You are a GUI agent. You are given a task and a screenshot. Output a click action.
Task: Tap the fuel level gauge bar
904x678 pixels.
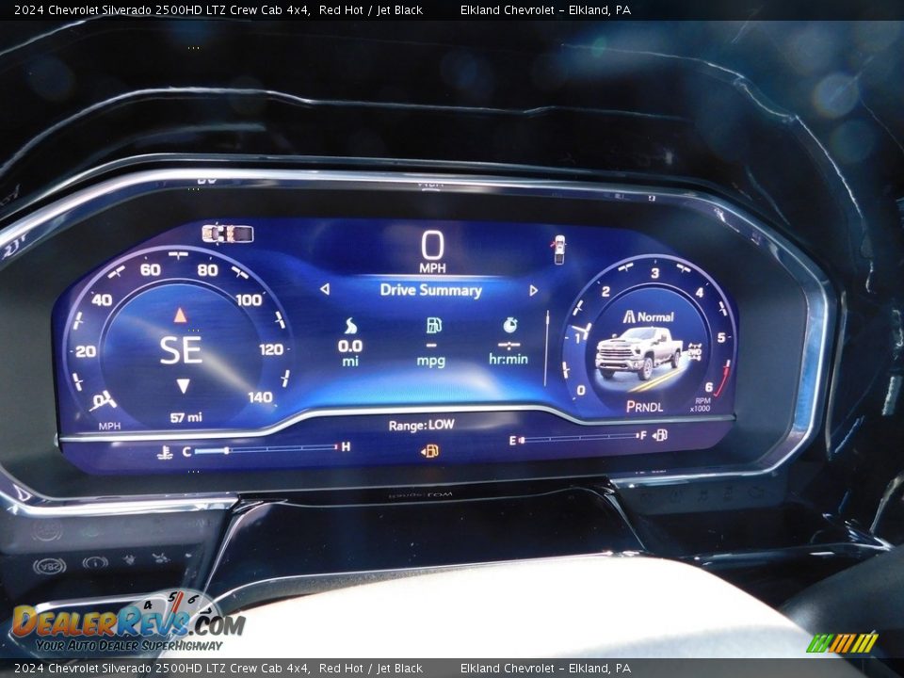[x=578, y=438]
